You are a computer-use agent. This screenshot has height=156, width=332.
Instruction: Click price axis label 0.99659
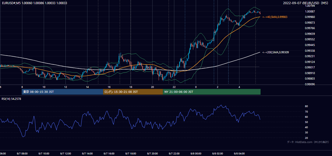coord(310,34)
